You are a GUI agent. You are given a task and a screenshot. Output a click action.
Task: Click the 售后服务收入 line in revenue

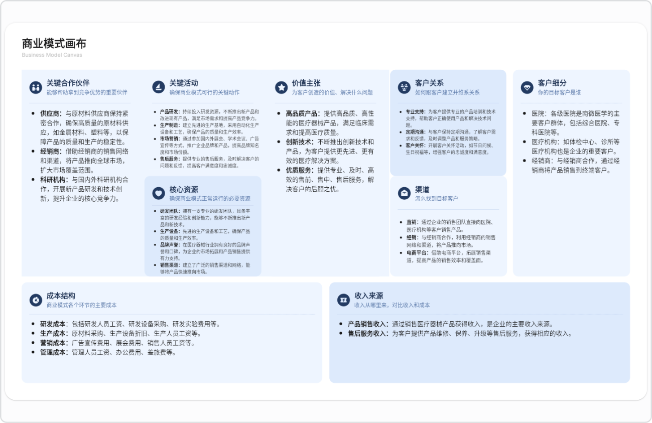point(460,333)
